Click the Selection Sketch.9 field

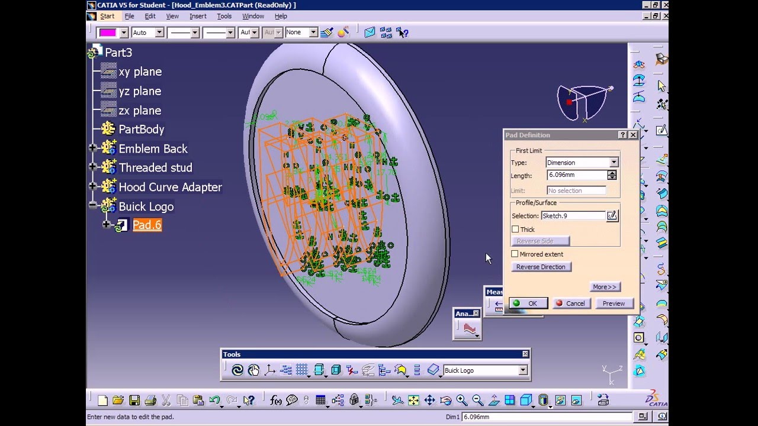(573, 216)
